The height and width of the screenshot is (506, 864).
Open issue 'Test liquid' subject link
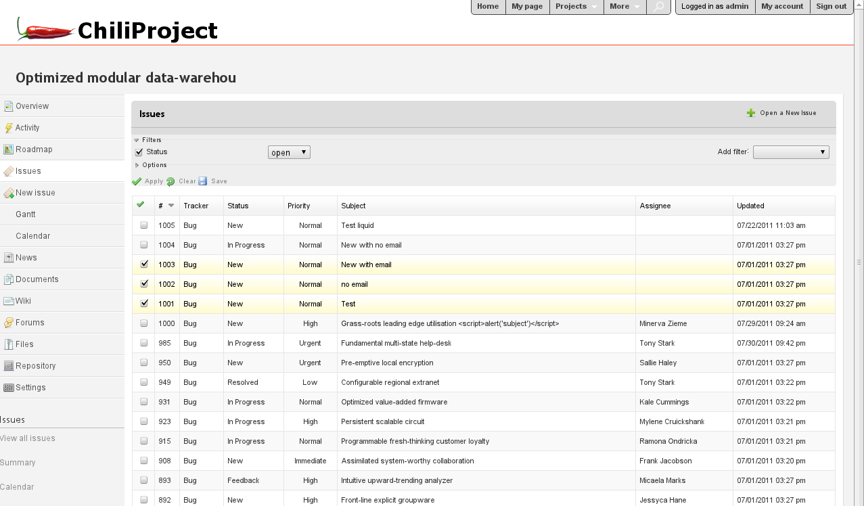[x=357, y=225]
